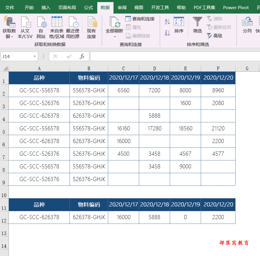This screenshot has height=256, width=260.
Task: Open 最近使用的源 icon
Action: pyautogui.click(x=73, y=22)
